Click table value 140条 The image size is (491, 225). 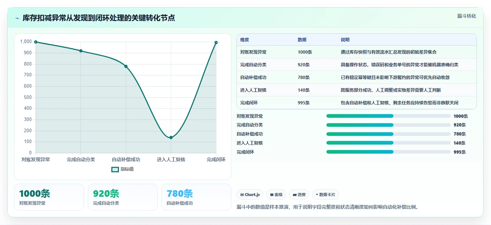click(x=304, y=90)
